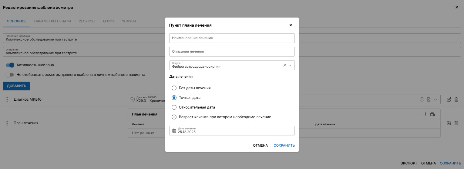Switch to the Параметры печати tab
This screenshot has width=464, height=169.
[52, 21]
